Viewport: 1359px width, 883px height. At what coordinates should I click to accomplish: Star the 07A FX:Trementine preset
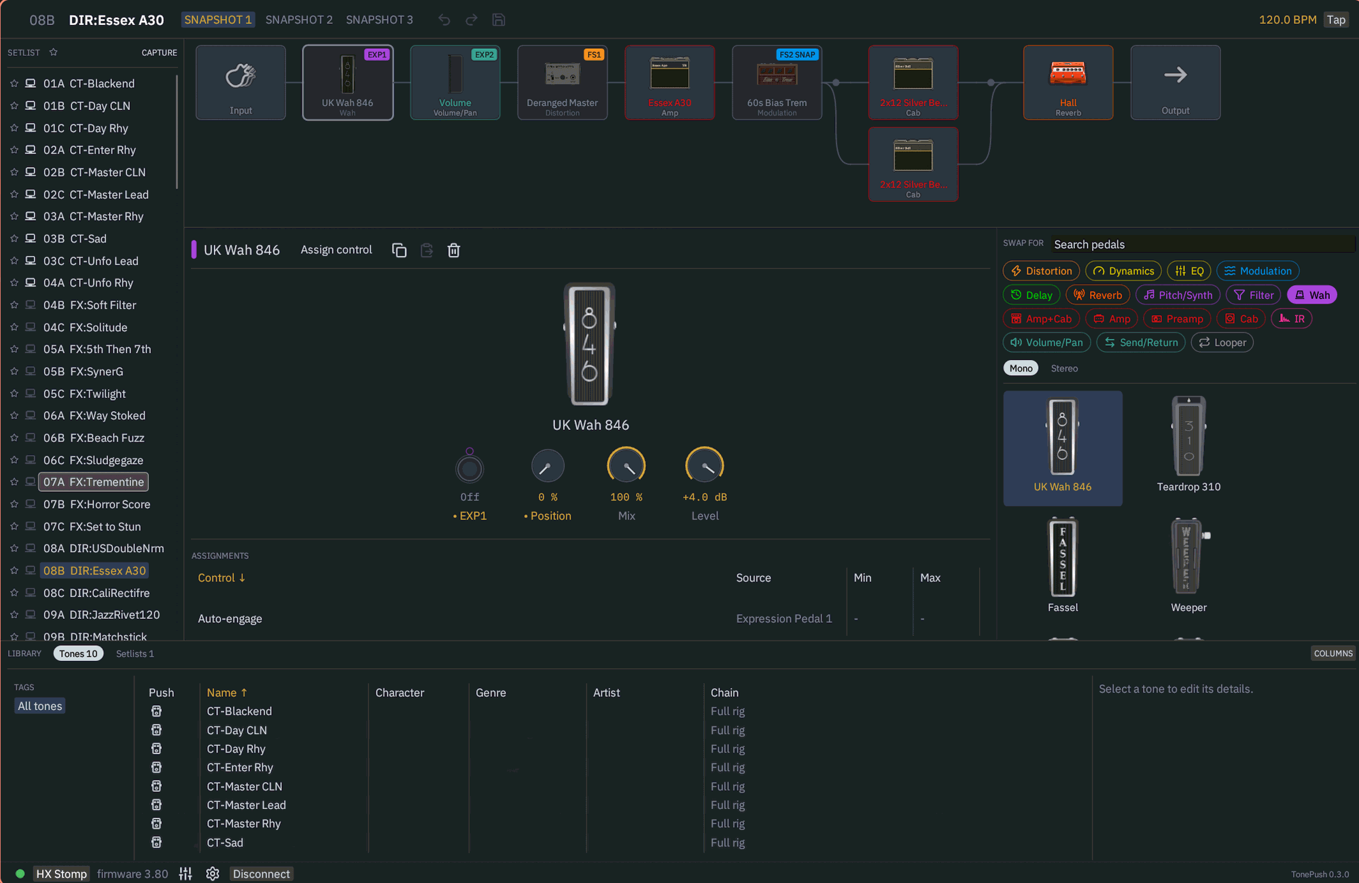[14, 482]
